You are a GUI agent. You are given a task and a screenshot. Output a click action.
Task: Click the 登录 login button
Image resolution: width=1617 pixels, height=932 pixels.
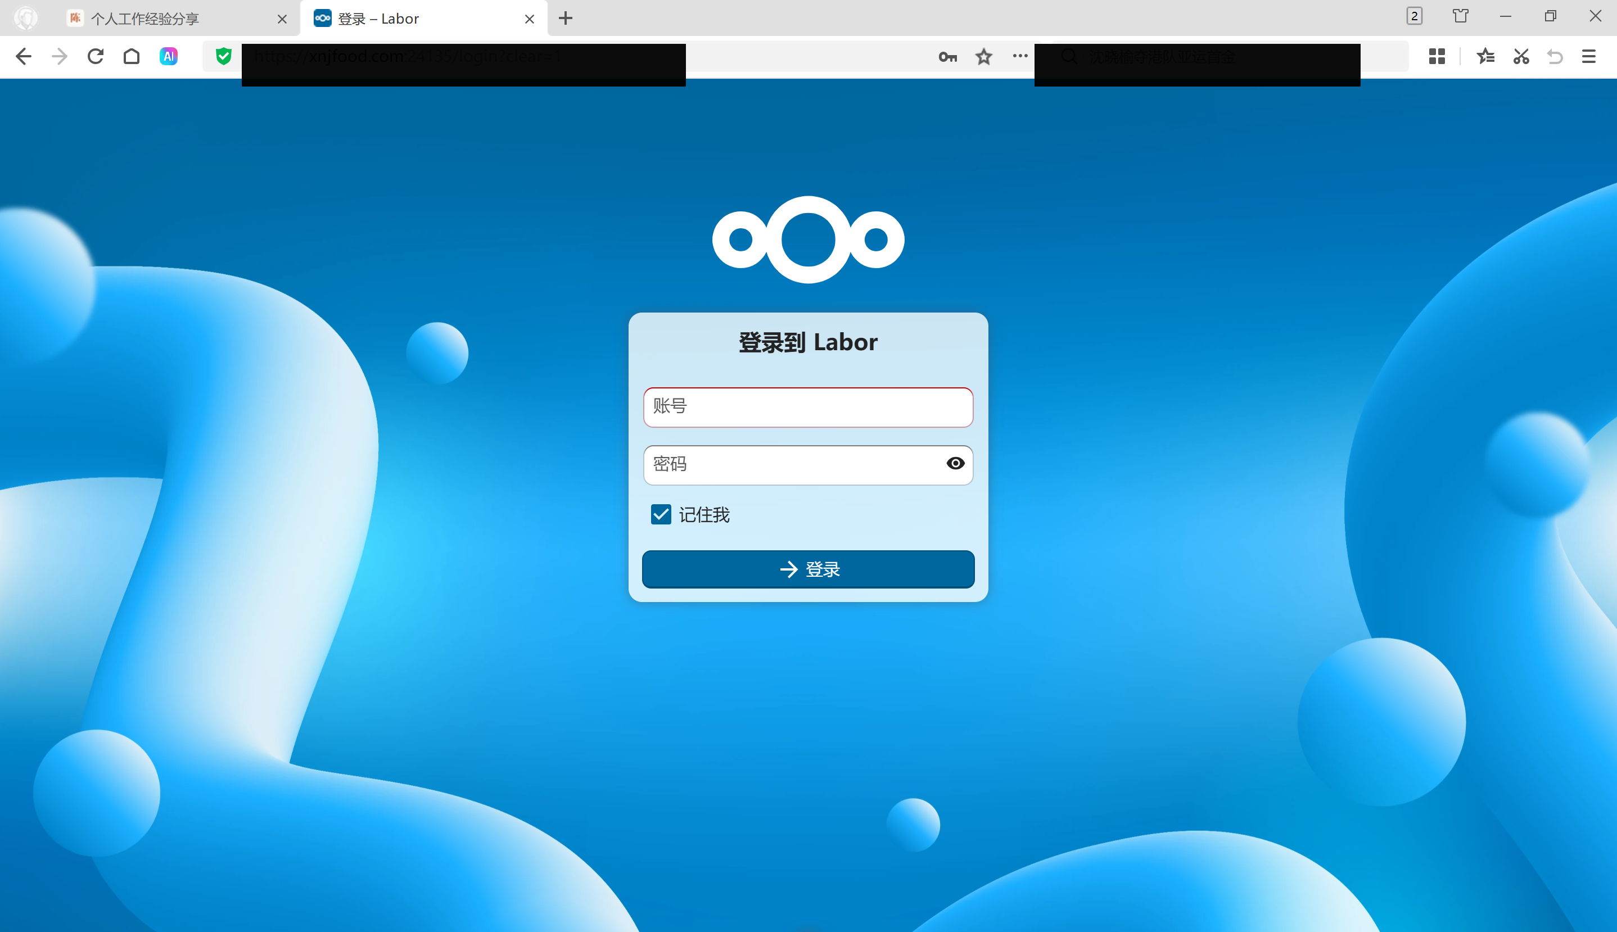[x=808, y=569]
